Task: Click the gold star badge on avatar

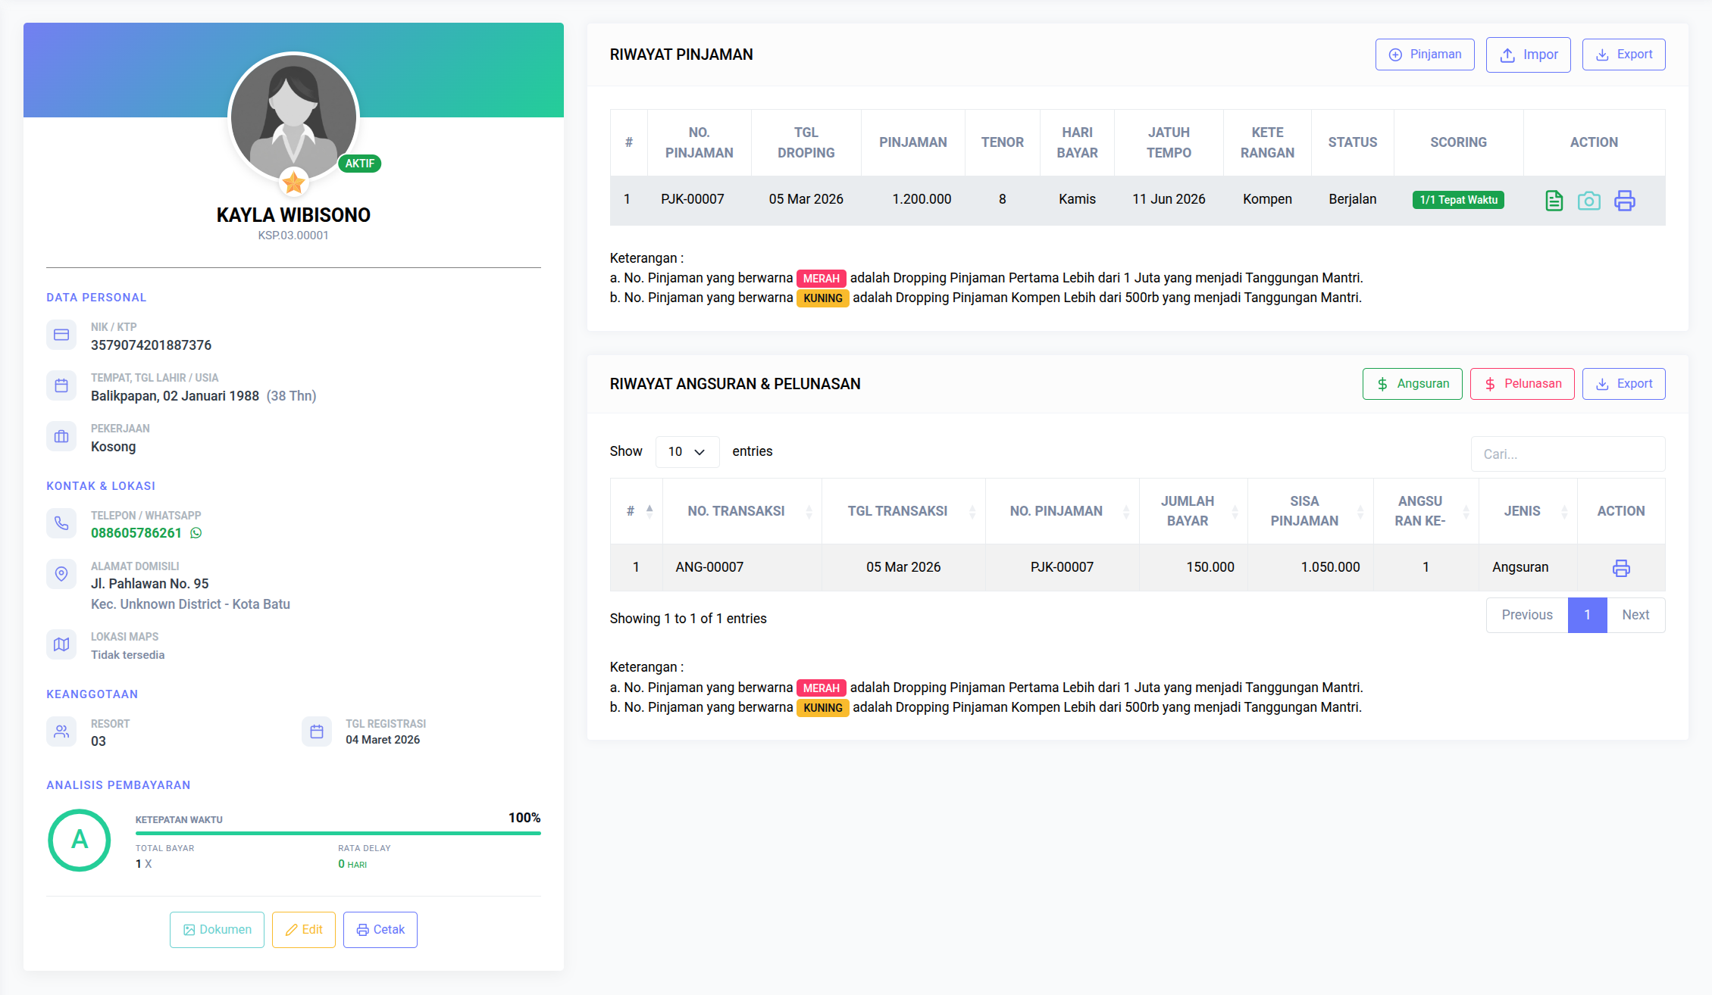Action: pyautogui.click(x=293, y=182)
